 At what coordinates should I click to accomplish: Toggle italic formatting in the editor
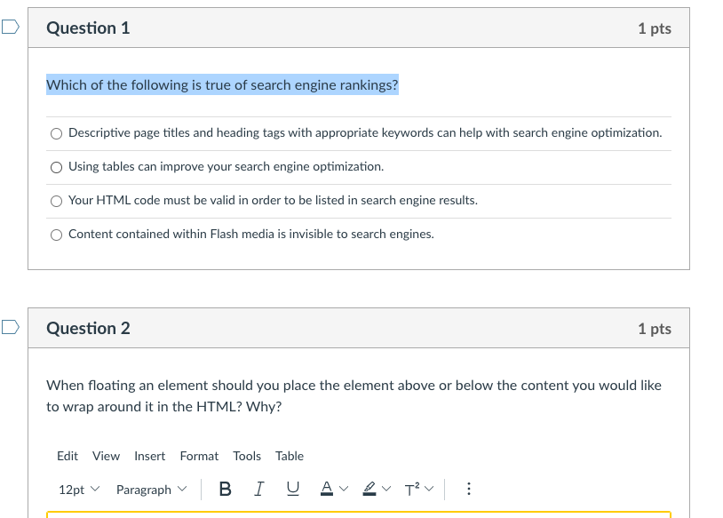click(x=259, y=489)
